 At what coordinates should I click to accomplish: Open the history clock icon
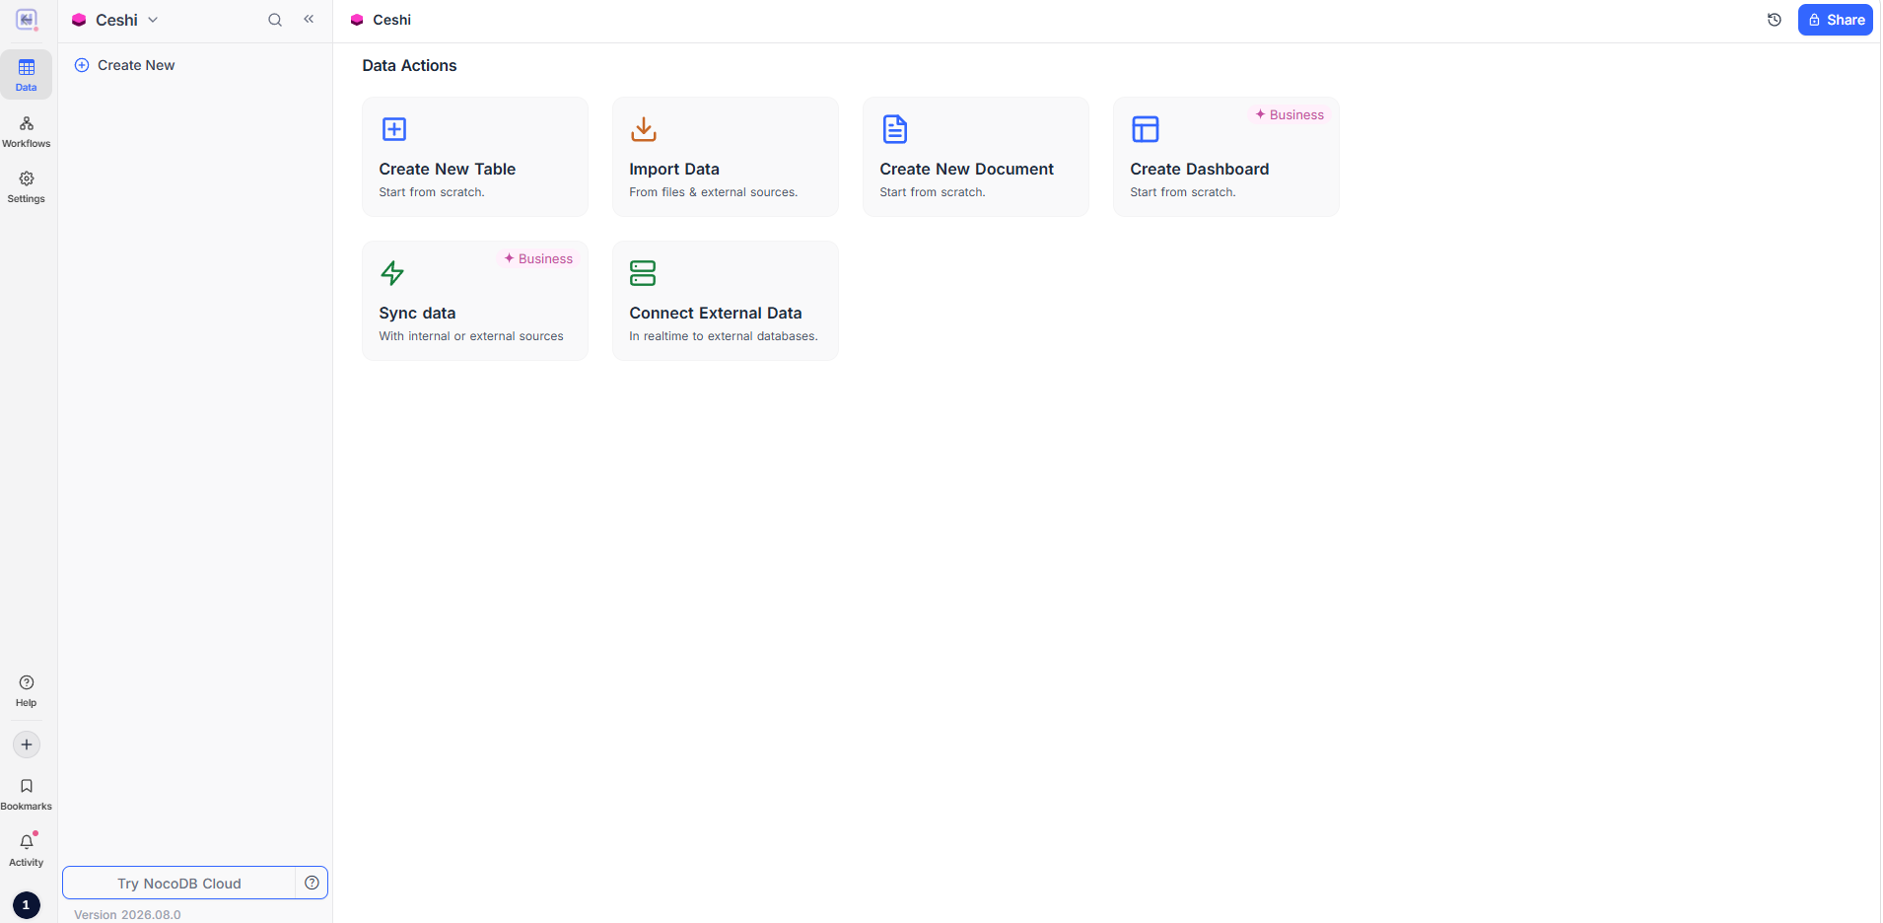tap(1775, 20)
